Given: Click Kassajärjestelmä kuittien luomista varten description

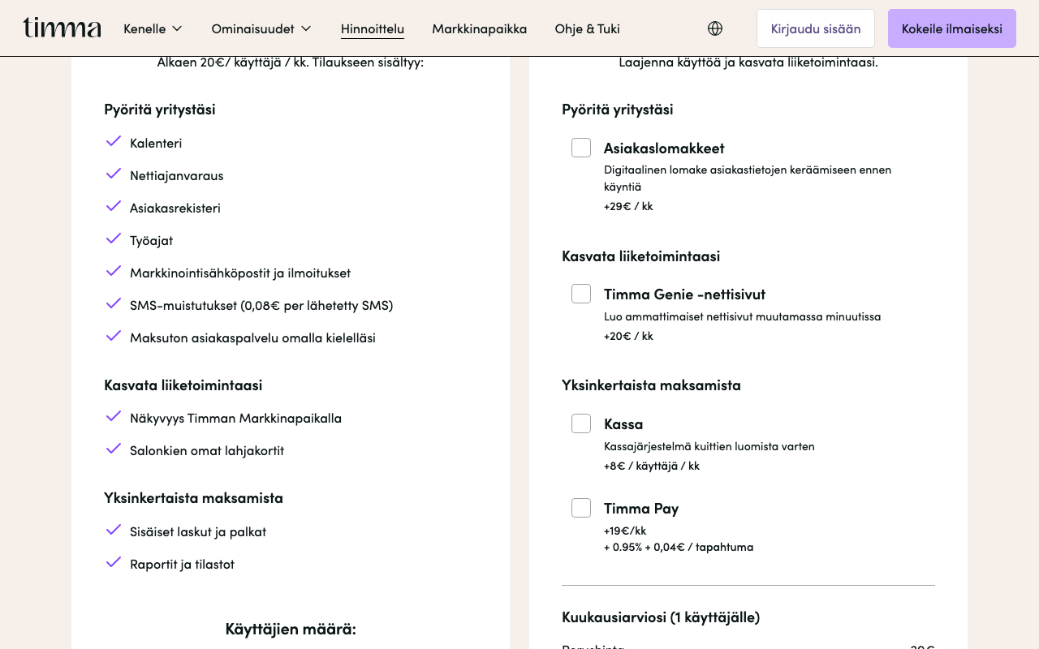Looking at the screenshot, I should (x=709, y=446).
